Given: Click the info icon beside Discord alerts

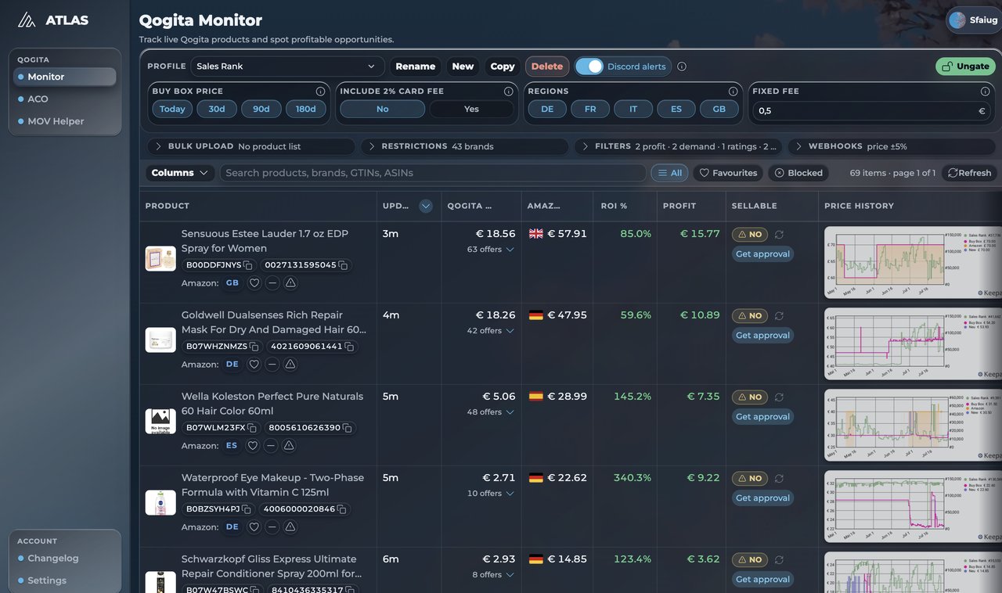Looking at the screenshot, I should click(682, 66).
